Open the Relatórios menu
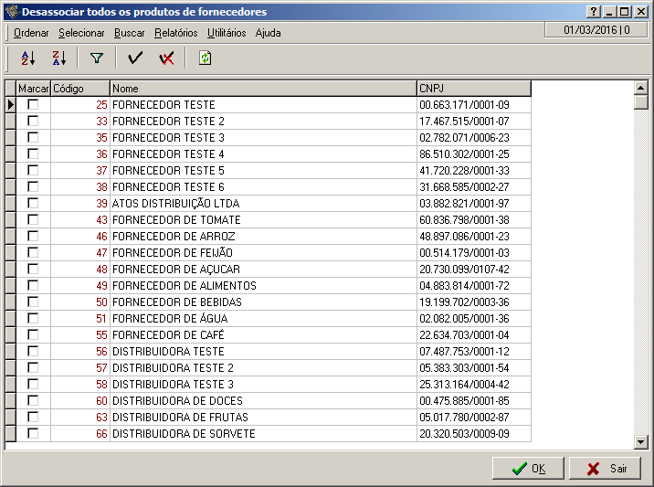 [175, 33]
